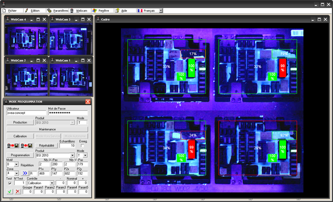Click the 82% zone in Cadre image

(x=284, y=135)
